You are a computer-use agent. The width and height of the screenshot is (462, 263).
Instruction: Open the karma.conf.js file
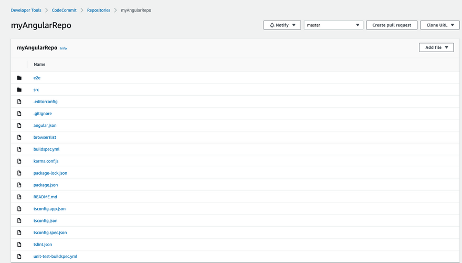(46, 161)
